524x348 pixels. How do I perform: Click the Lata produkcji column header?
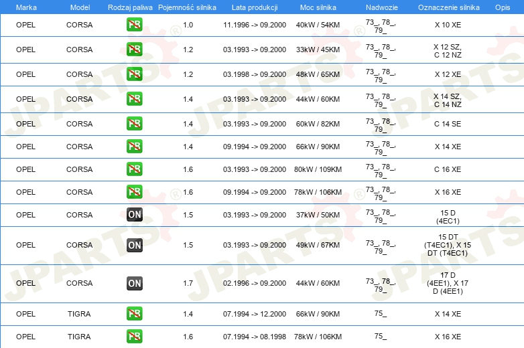(255, 7)
